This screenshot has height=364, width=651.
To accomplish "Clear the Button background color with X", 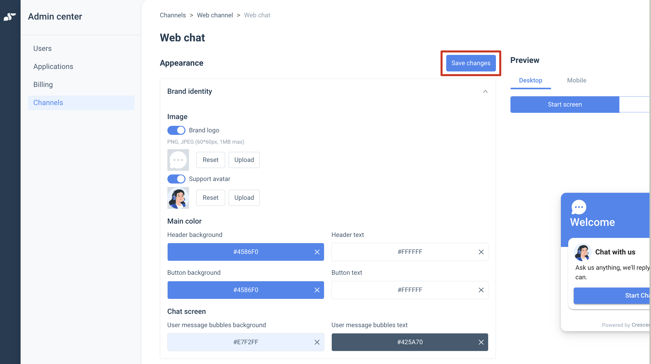I will point(317,290).
